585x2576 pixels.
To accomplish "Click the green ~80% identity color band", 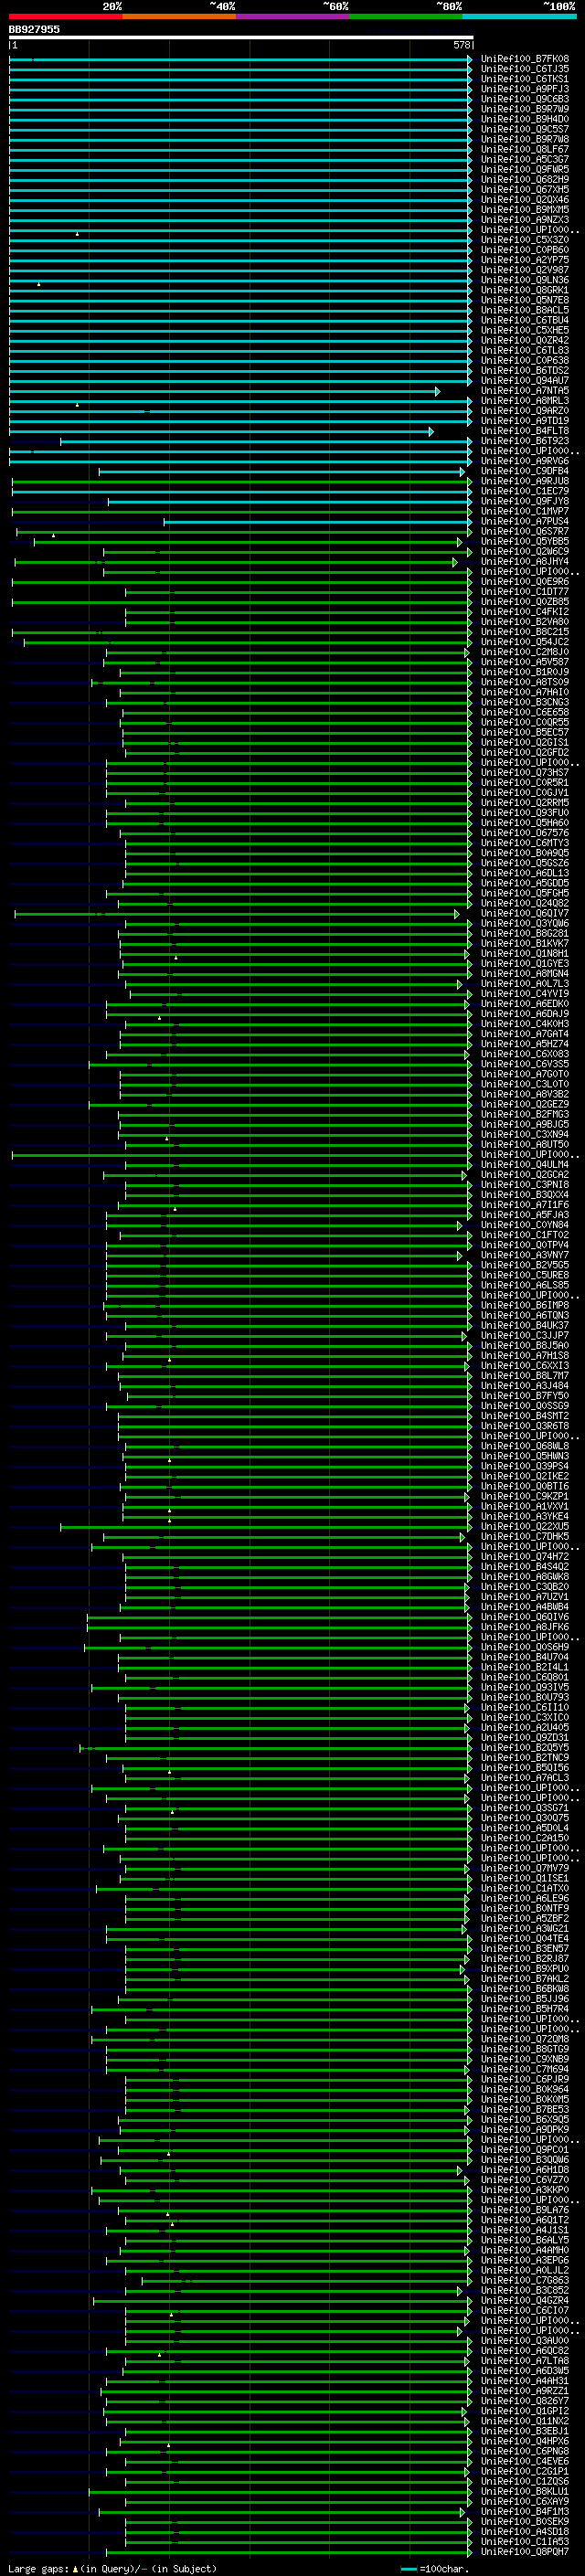I will point(405,16).
